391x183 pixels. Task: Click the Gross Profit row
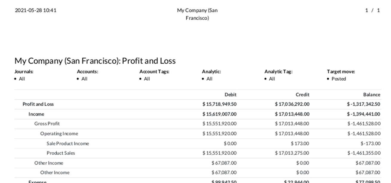(47, 123)
